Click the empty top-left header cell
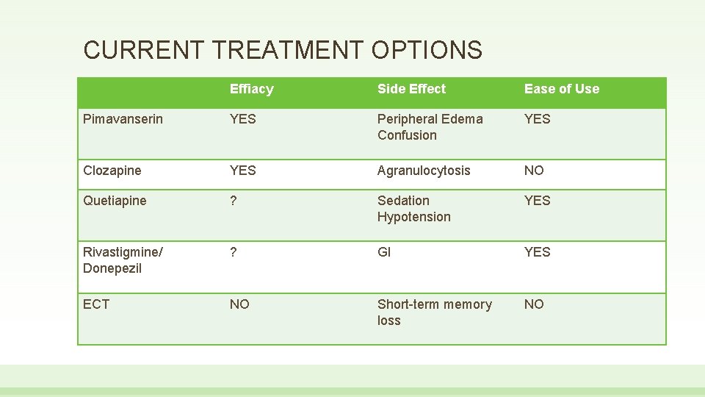This screenshot has width=705, height=397. click(x=151, y=93)
